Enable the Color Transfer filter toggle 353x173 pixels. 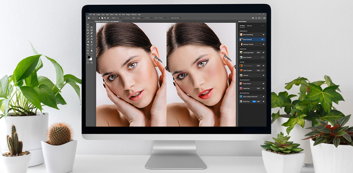pos(263,70)
